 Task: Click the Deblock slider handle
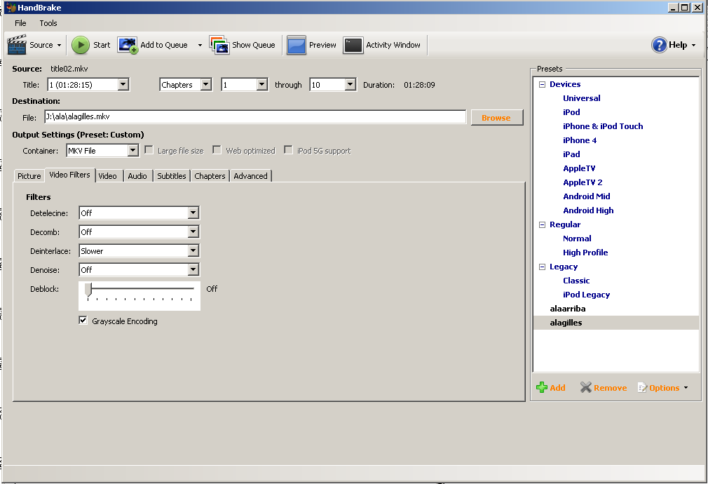[x=88, y=290]
